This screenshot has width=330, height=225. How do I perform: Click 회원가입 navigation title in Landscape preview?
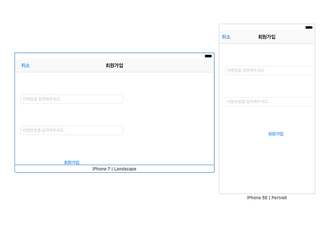pos(114,66)
